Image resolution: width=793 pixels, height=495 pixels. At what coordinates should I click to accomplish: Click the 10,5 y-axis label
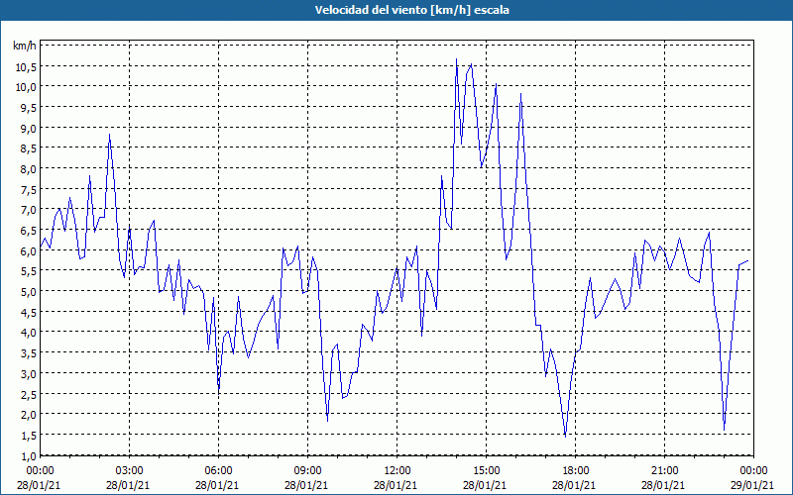pyautogui.click(x=26, y=66)
